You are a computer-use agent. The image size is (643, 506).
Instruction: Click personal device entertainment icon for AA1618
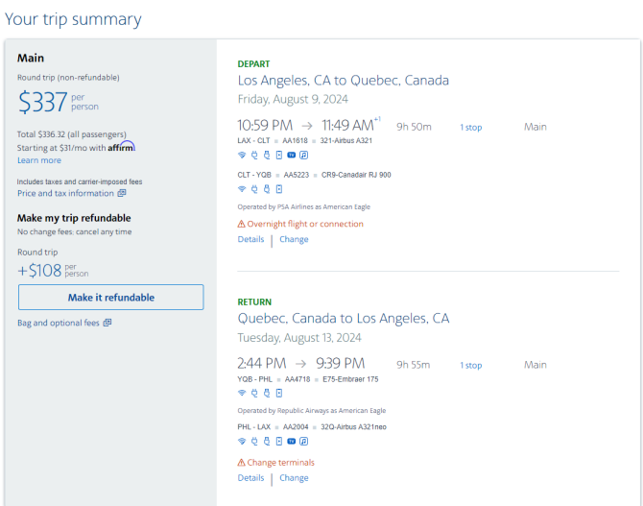pyautogui.click(x=279, y=155)
